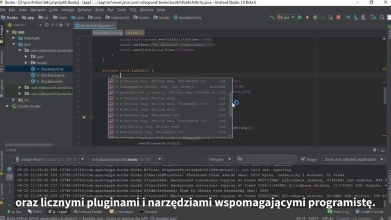Open the Event Log tool window

(338, 211)
